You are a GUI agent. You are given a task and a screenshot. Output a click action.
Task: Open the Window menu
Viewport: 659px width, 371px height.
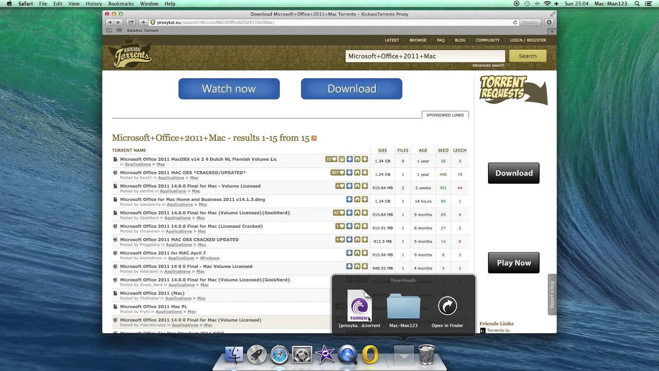pyautogui.click(x=149, y=4)
